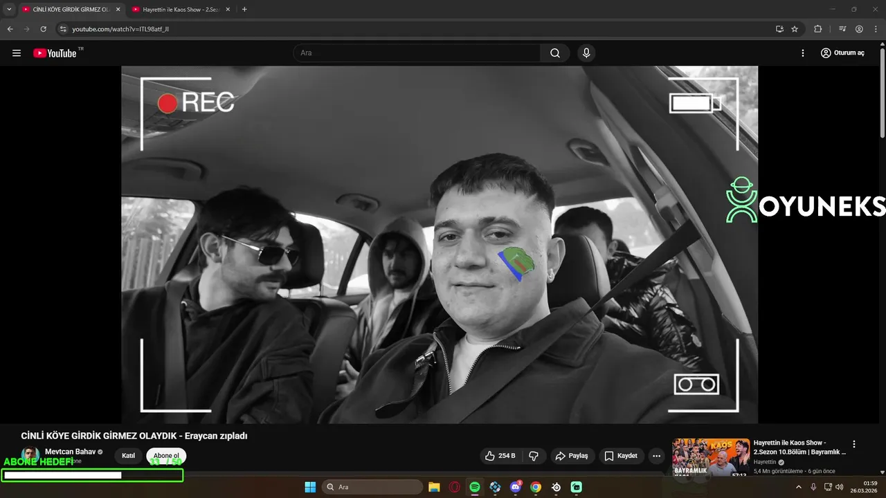This screenshot has width=886, height=498.
Task: Launch Opera browser from taskbar
Action: [455, 487]
